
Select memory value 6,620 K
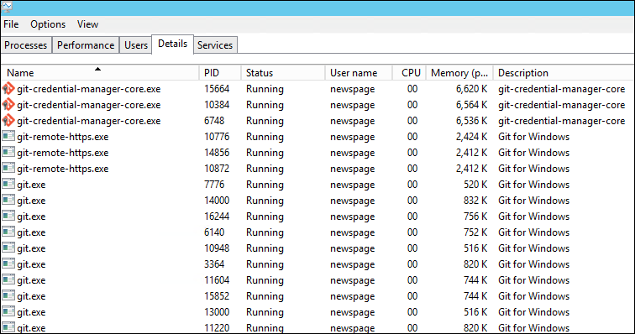point(471,89)
